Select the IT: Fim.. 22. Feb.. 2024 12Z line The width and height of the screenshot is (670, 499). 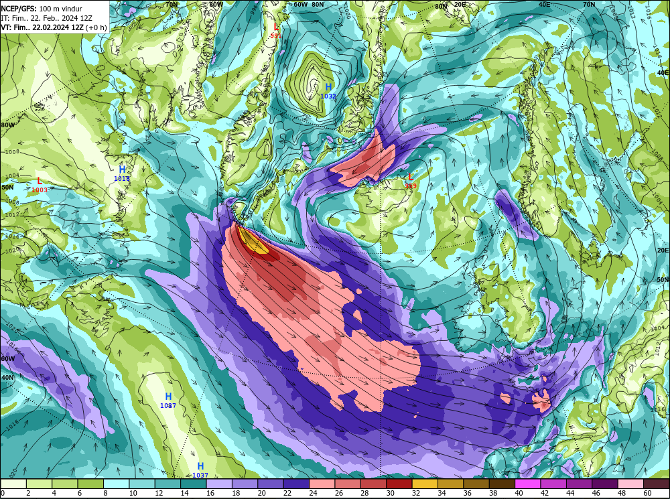(x=47, y=18)
